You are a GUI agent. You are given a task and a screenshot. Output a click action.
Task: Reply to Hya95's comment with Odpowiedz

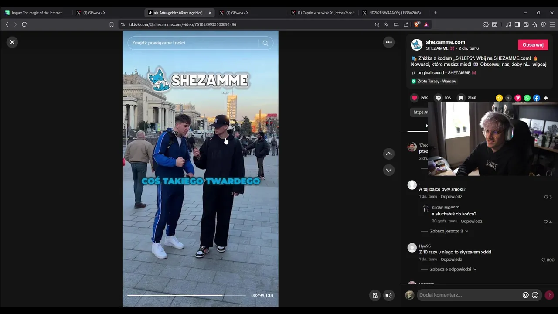tap(451, 259)
